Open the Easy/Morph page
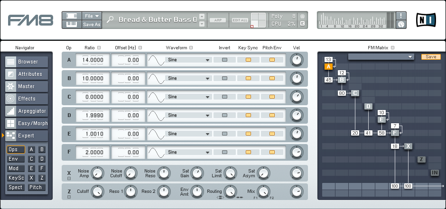The width and height of the screenshot is (446, 209). pos(27,123)
